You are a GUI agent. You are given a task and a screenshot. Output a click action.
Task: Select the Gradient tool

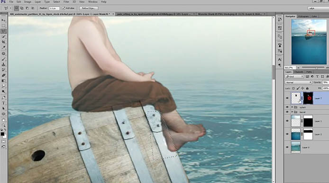pyautogui.click(x=4, y=81)
